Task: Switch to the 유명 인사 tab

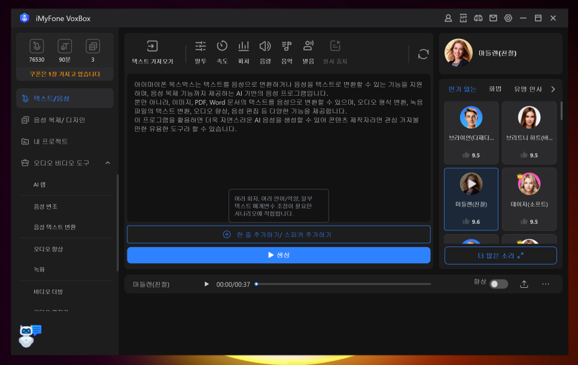Action: tap(528, 89)
